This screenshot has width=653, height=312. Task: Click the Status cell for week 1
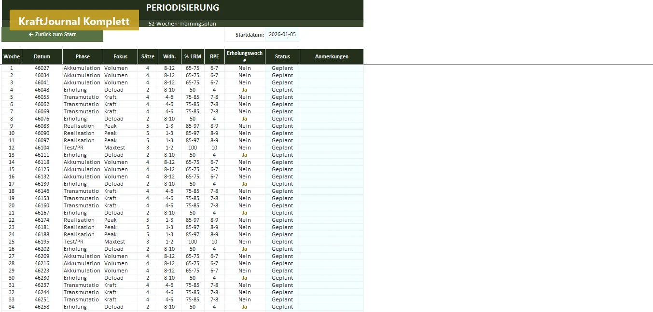coord(282,68)
